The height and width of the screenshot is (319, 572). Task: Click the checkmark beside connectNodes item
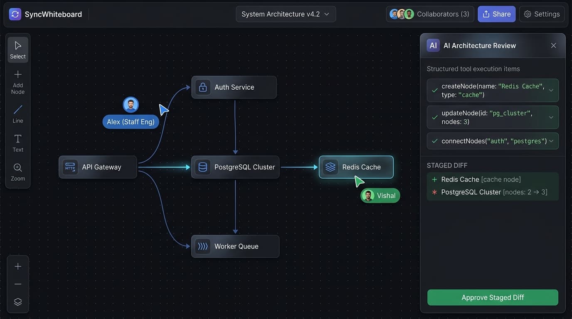click(x=435, y=141)
